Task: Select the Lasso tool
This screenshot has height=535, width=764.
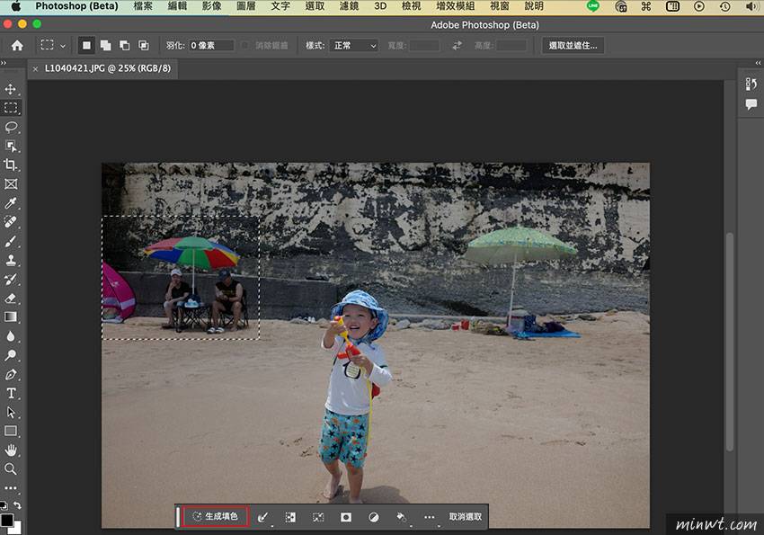Action: pyautogui.click(x=12, y=127)
